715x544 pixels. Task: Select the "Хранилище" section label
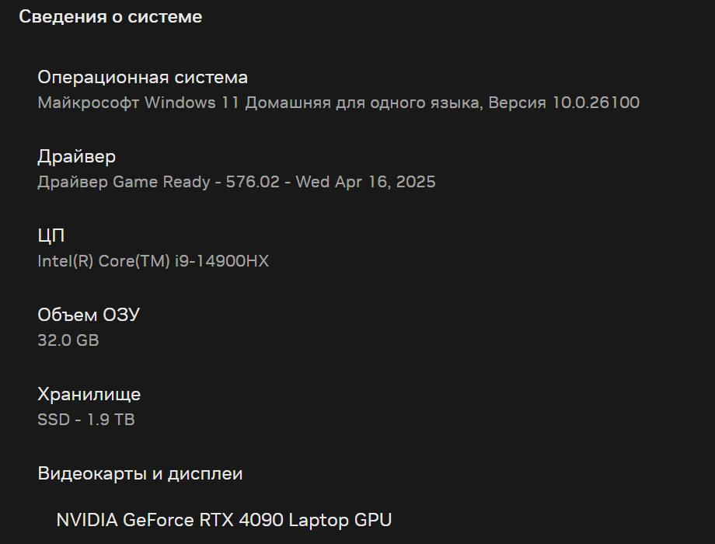[89, 395]
